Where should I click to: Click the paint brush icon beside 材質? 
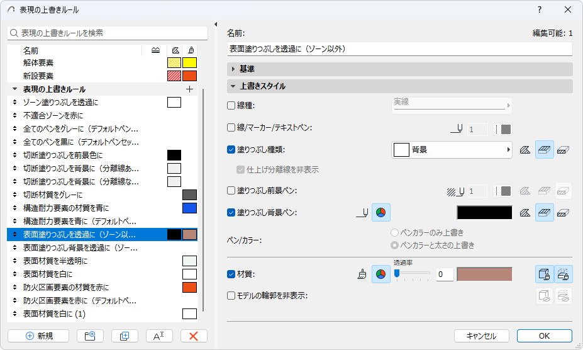362,274
